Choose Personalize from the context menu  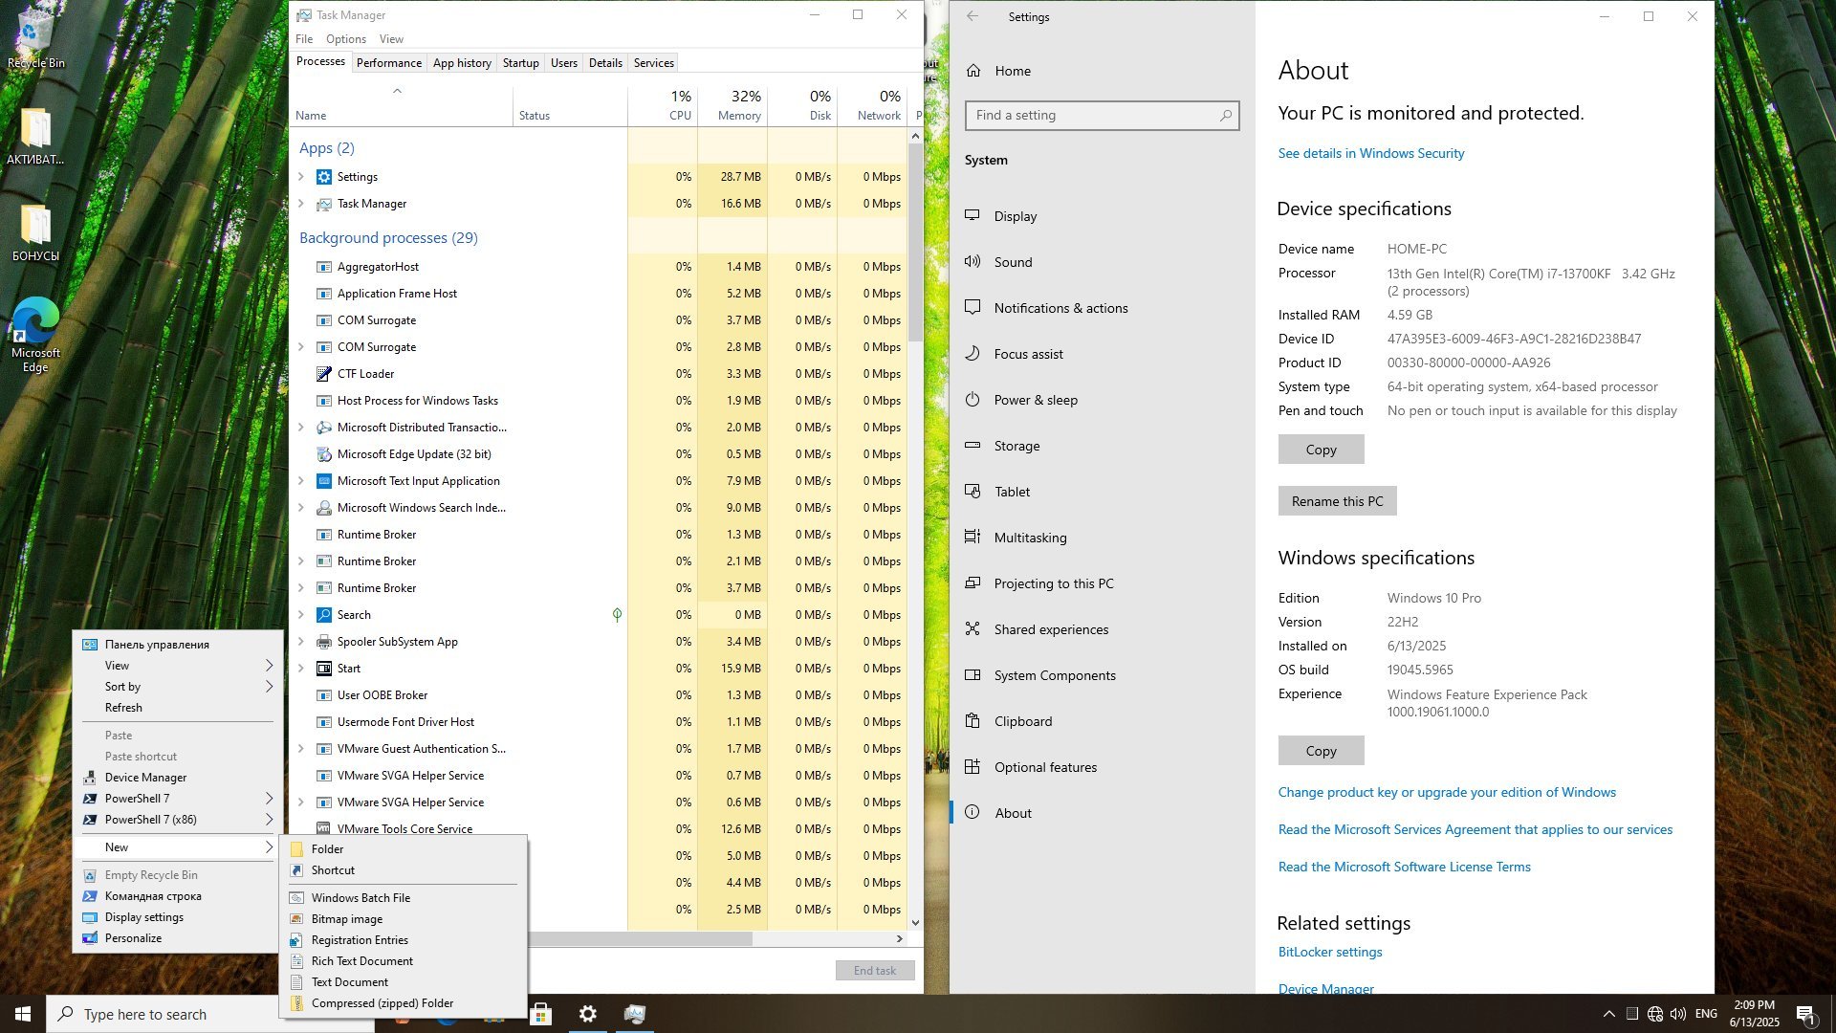pos(178,938)
